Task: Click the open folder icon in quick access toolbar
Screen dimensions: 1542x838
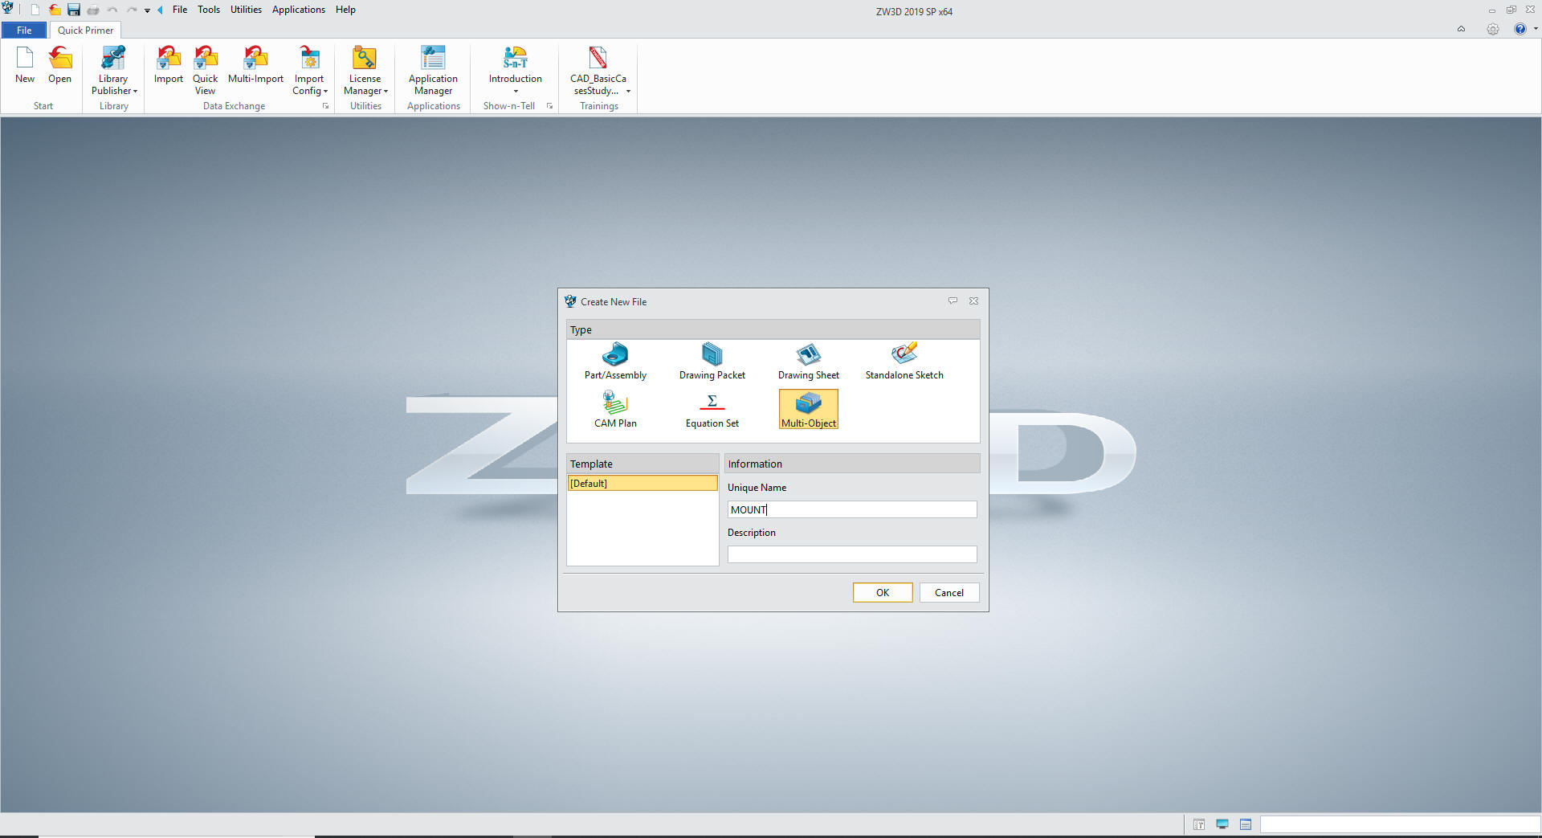Action: pos(55,10)
